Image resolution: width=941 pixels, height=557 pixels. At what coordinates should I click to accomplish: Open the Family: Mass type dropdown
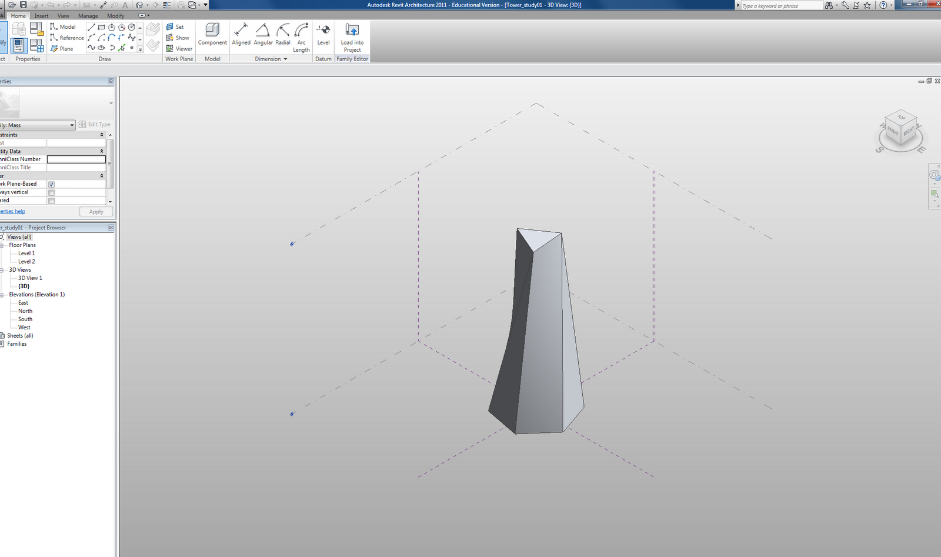(71, 125)
